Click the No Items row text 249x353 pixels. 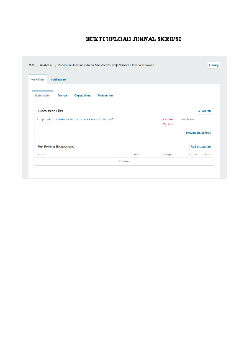pos(125,161)
